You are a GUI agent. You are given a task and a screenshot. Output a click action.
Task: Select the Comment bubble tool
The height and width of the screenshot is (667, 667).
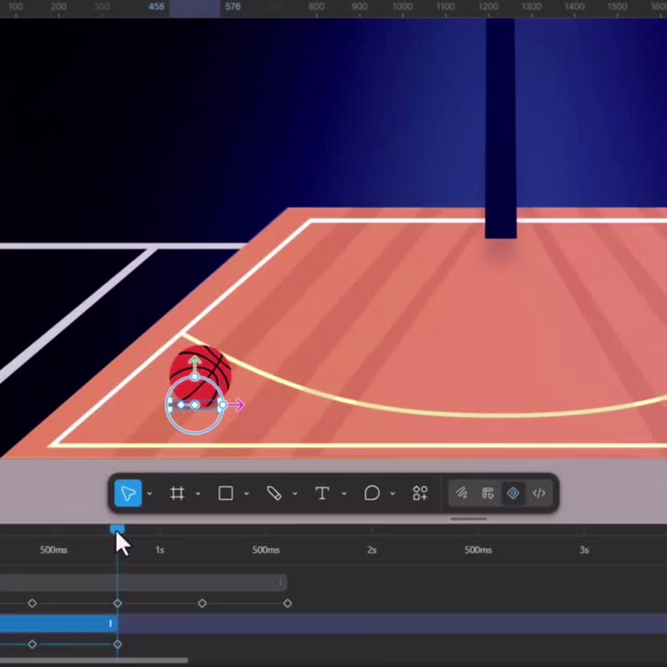pos(372,494)
